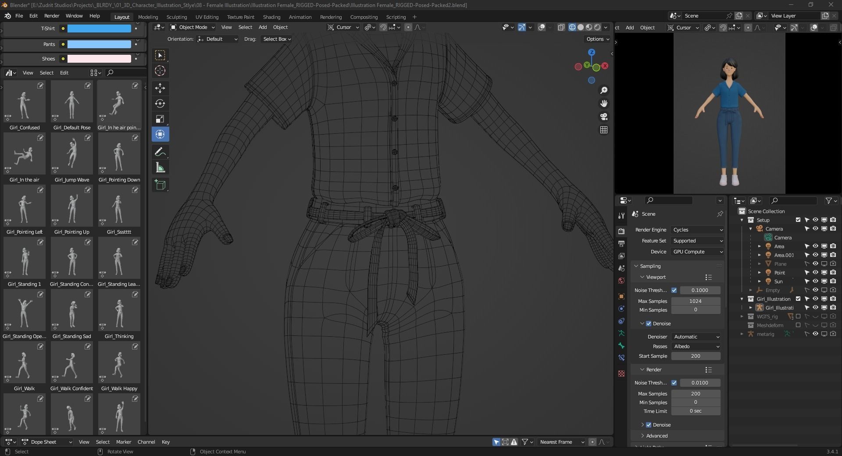Click the outliner filter funnel icon
842x456 pixels.
[x=828, y=200]
